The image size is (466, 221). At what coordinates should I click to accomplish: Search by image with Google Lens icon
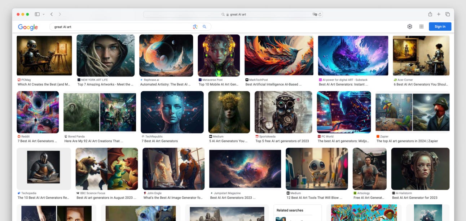[195, 27]
